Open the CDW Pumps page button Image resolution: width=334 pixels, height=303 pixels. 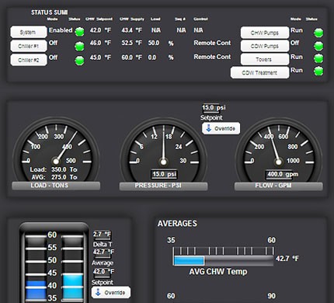click(265, 46)
